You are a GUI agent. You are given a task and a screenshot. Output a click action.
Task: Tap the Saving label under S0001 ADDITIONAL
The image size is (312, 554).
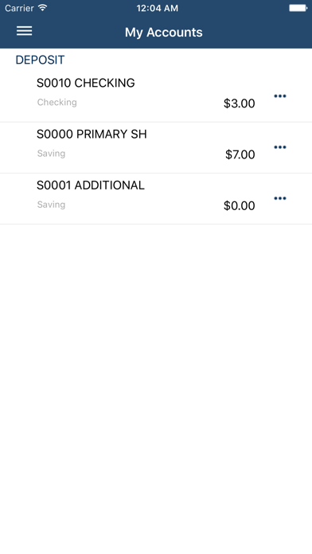pos(51,205)
